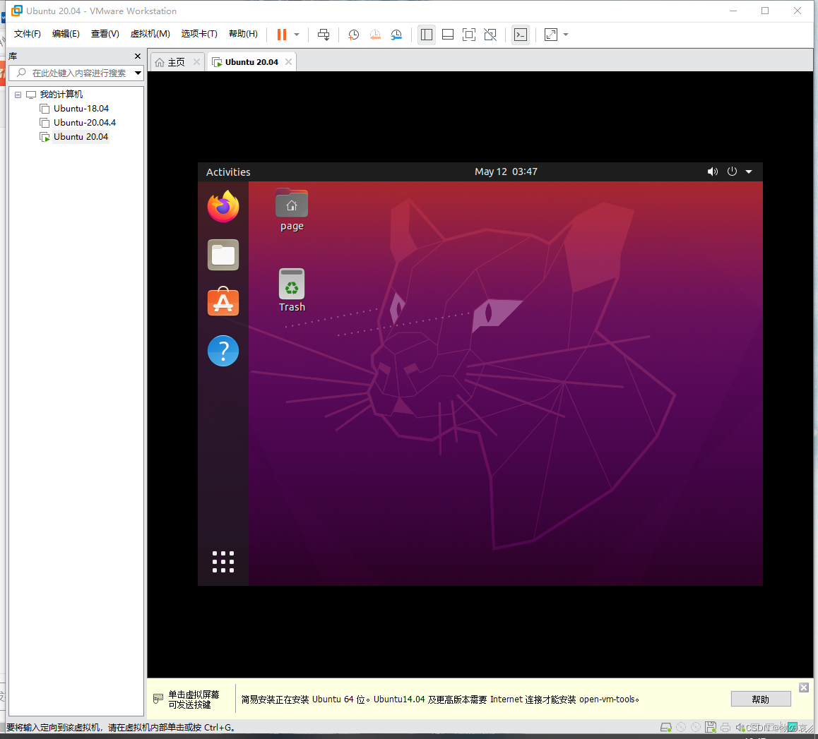Open the power options dropdown beside pause
Viewport: 818px width, 739px height.
coord(297,35)
